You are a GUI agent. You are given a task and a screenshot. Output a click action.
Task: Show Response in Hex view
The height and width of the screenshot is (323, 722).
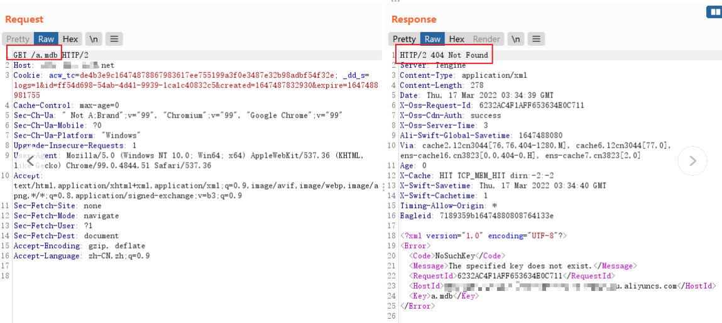[x=457, y=39]
